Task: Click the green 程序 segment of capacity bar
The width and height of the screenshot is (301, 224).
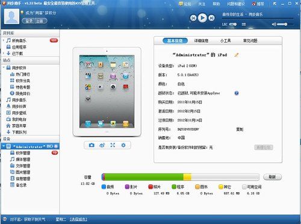Action: 144,177
